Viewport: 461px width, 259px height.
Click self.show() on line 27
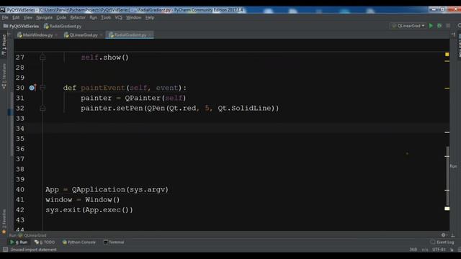pos(104,58)
